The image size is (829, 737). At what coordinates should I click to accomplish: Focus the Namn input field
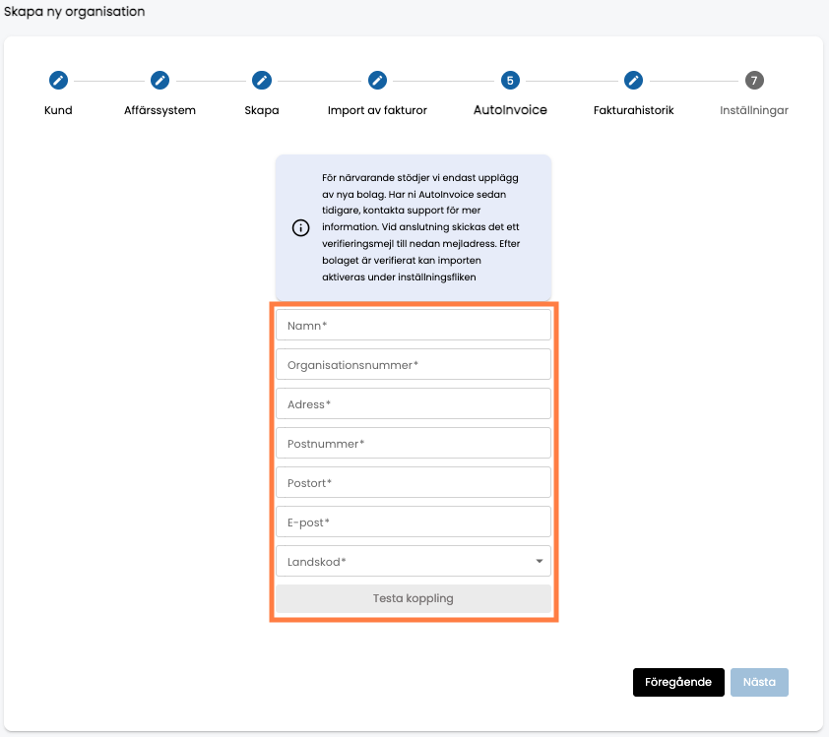pyautogui.click(x=414, y=325)
